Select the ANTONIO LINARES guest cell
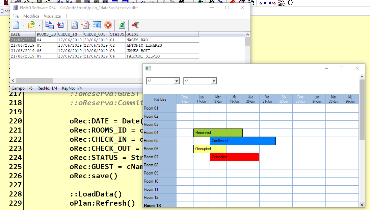This screenshot has width=370, height=210. (162, 45)
